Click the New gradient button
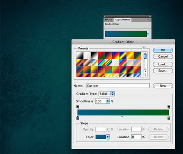The image size is (183, 154). pyautogui.click(x=163, y=86)
